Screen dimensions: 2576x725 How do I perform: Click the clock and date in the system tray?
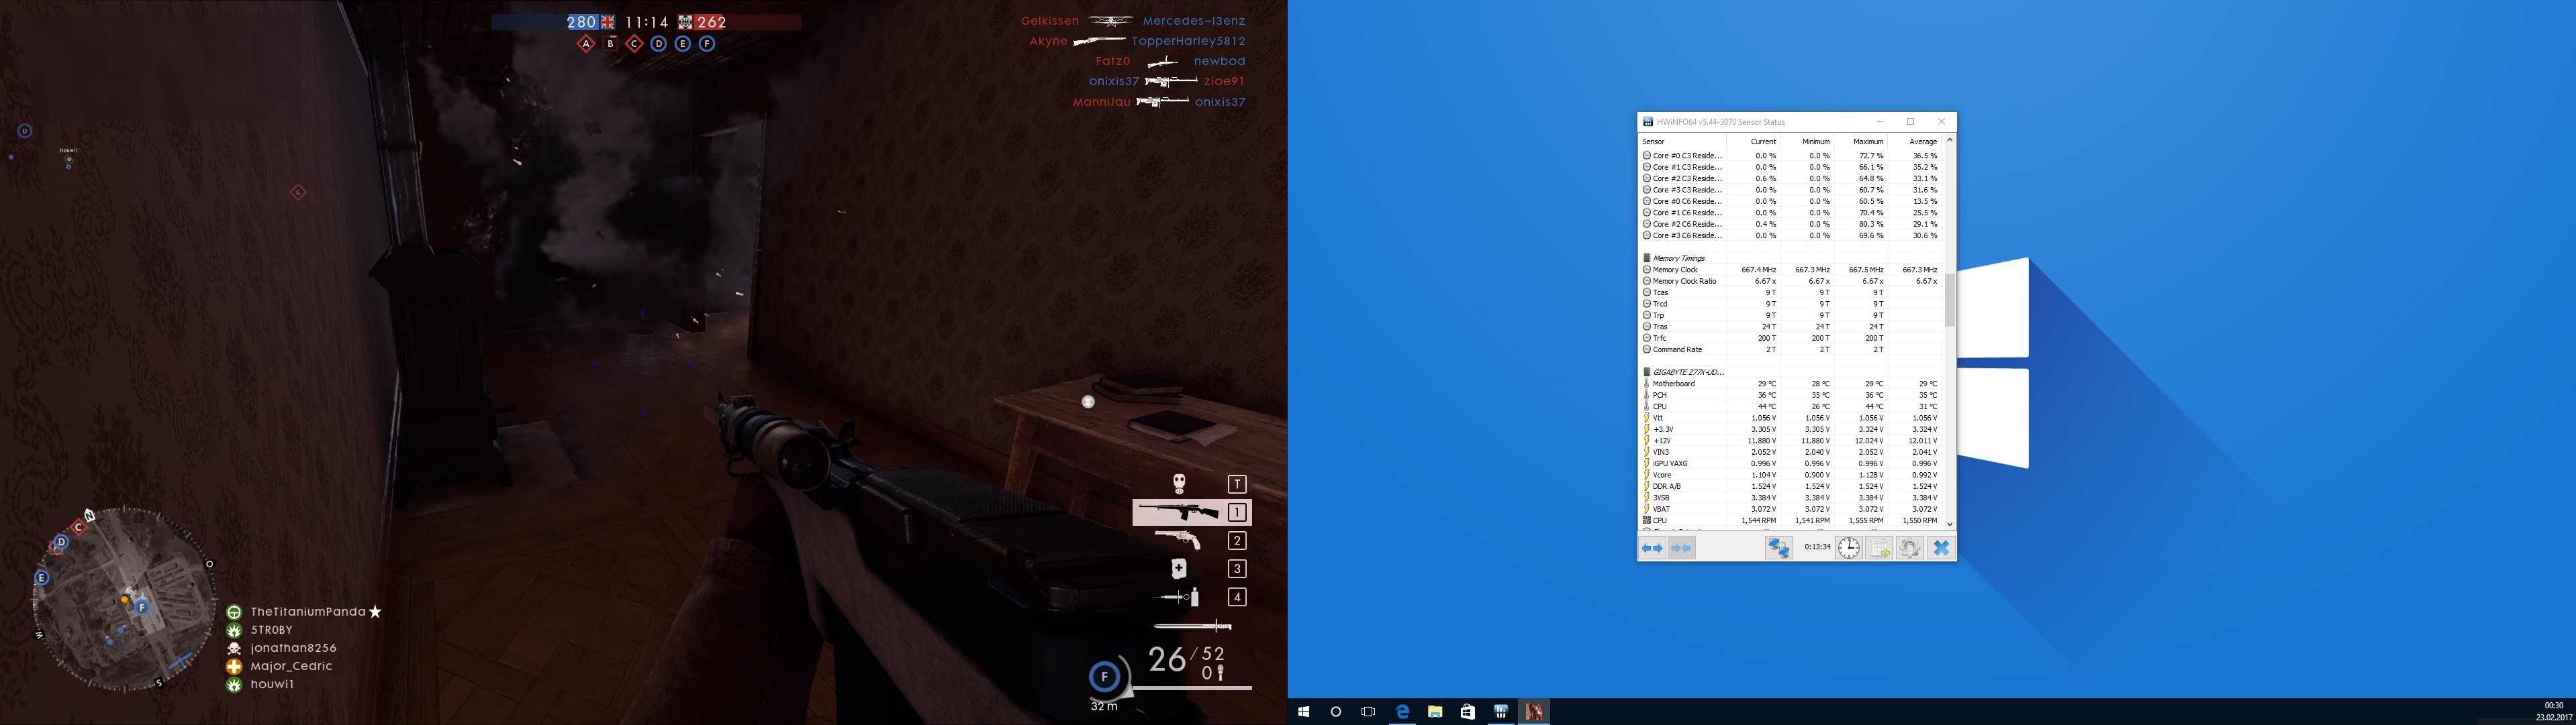pyautogui.click(x=2552, y=711)
